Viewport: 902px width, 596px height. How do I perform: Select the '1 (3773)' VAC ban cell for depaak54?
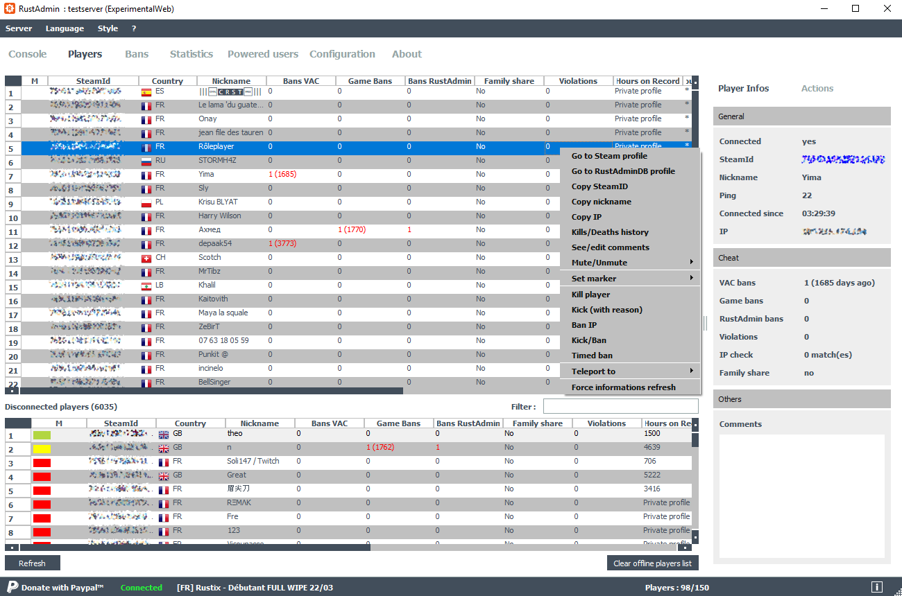pyautogui.click(x=301, y=244)
